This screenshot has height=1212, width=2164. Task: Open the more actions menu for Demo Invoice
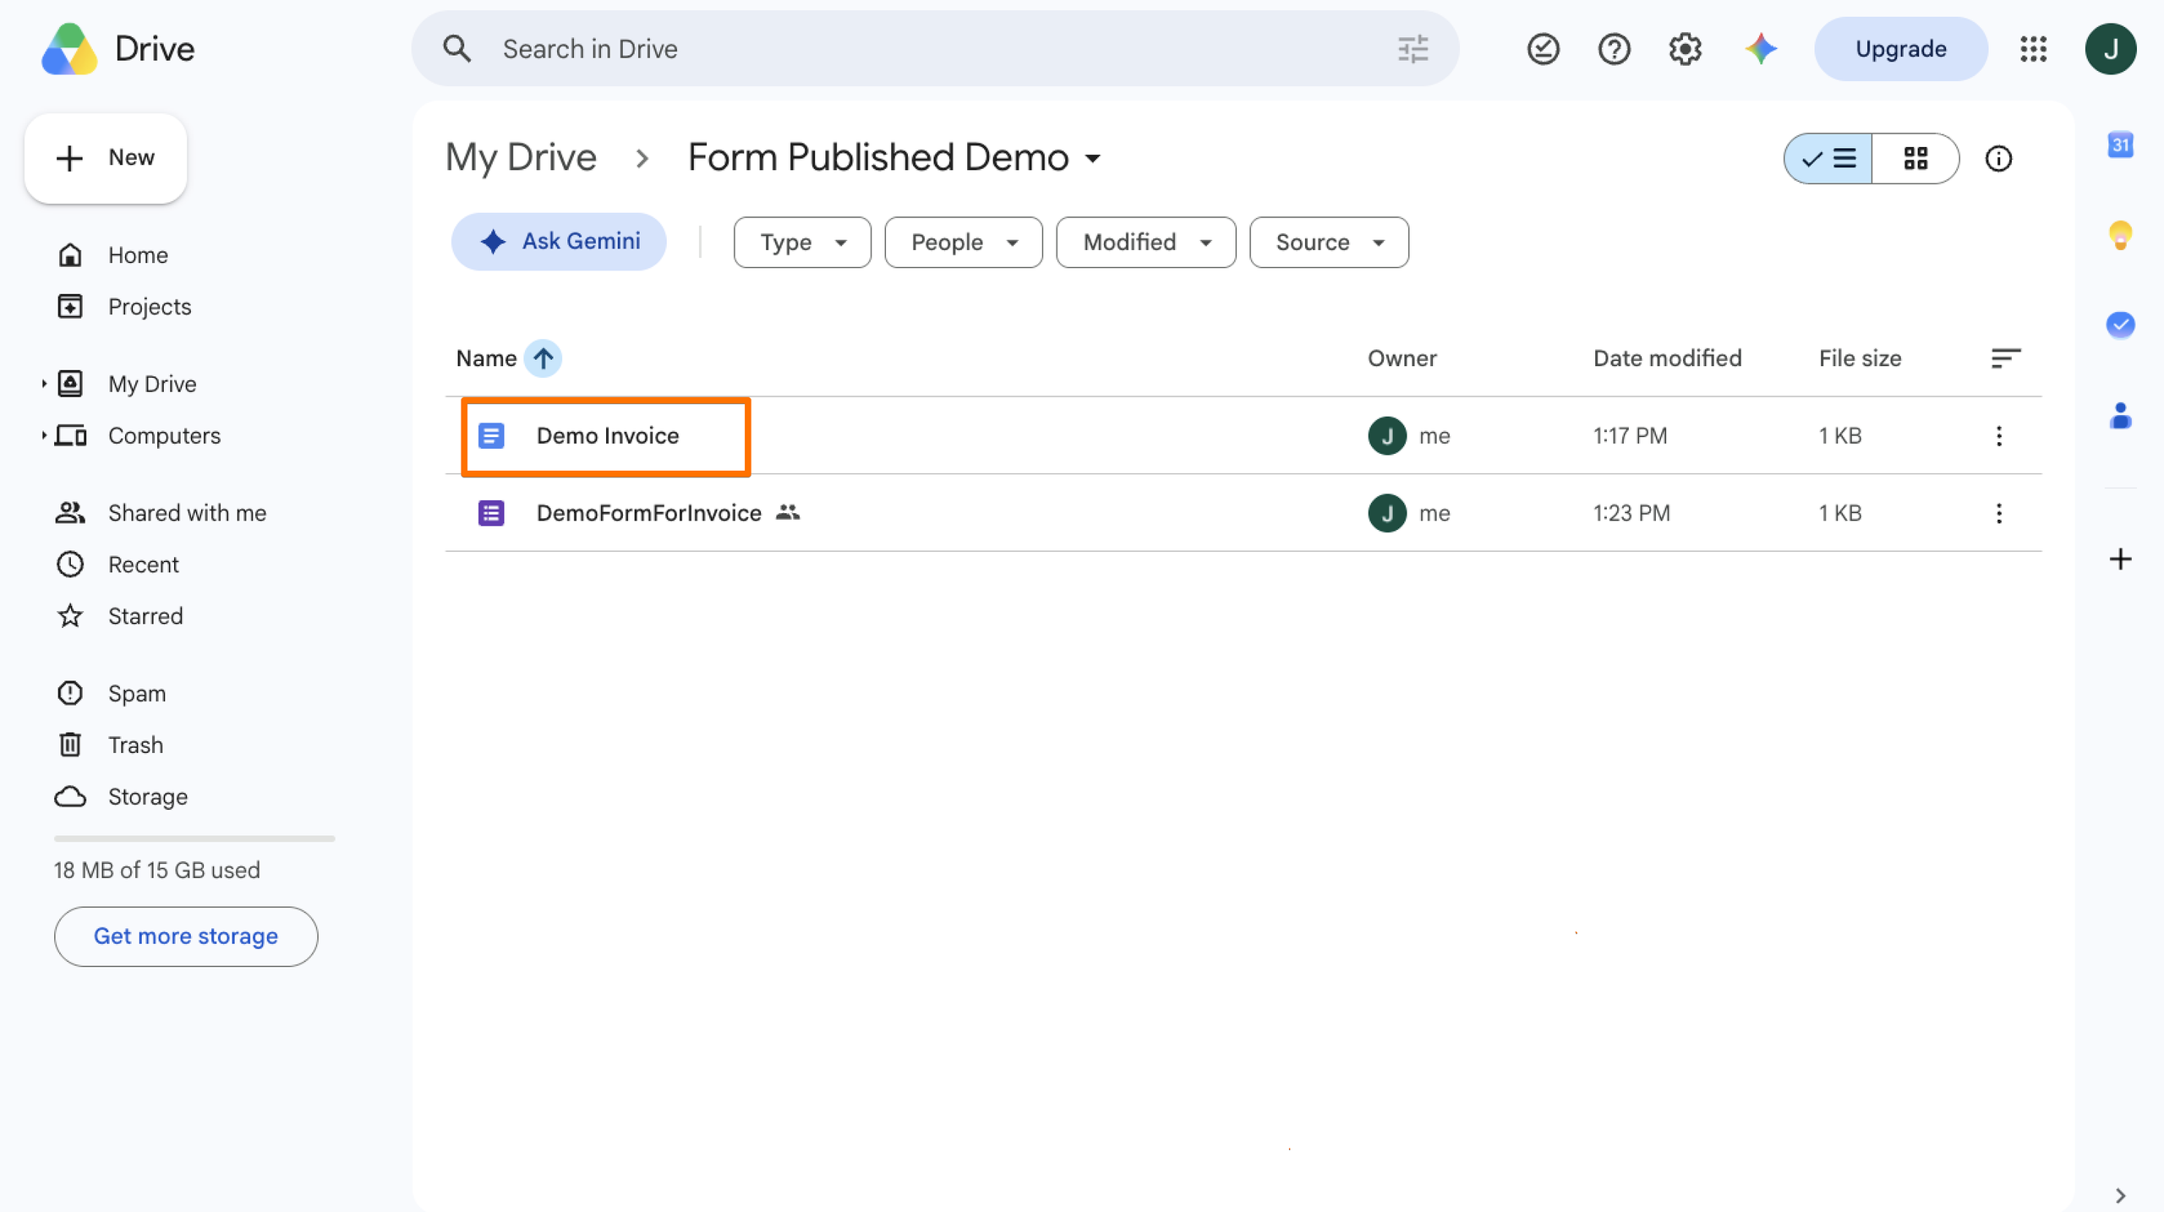pyautogui.click(x=1999, y=435)
